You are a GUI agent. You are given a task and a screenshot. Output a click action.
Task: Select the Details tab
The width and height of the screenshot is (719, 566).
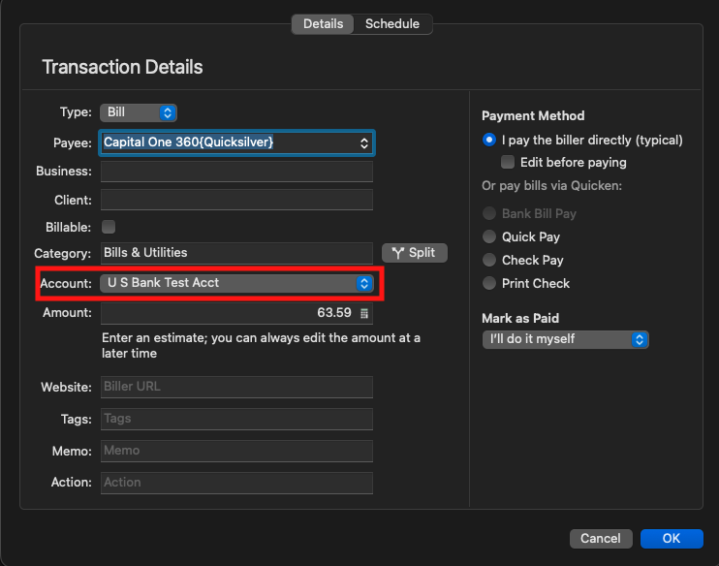[323, 24]
